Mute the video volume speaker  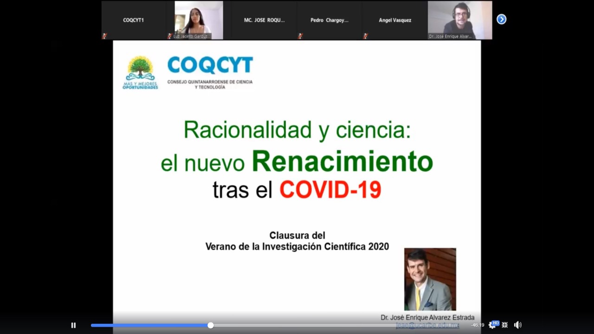pos(517,325)
